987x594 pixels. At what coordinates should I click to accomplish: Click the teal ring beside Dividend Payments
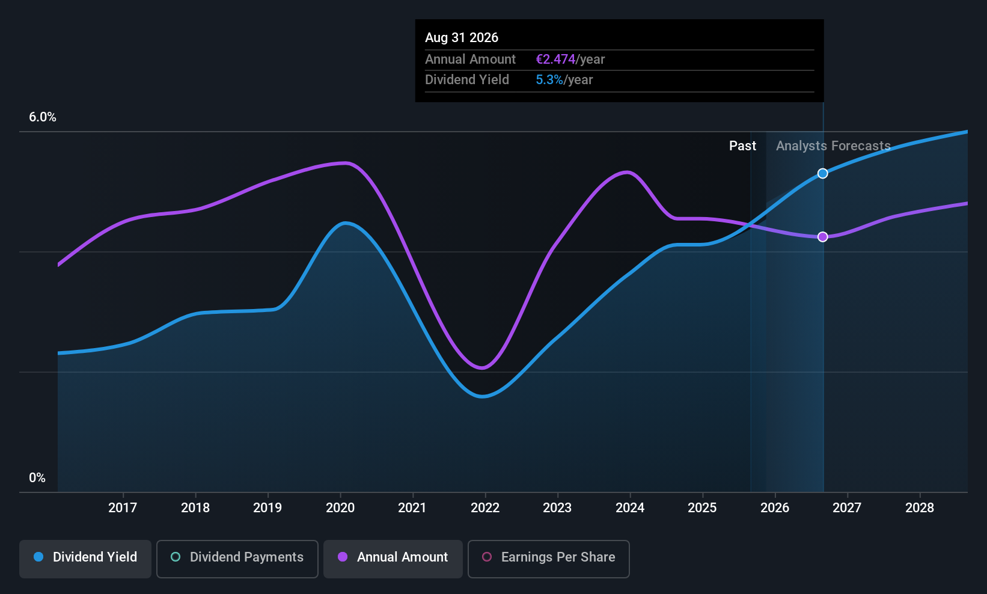pyautogui.click(x=176, y=557)
